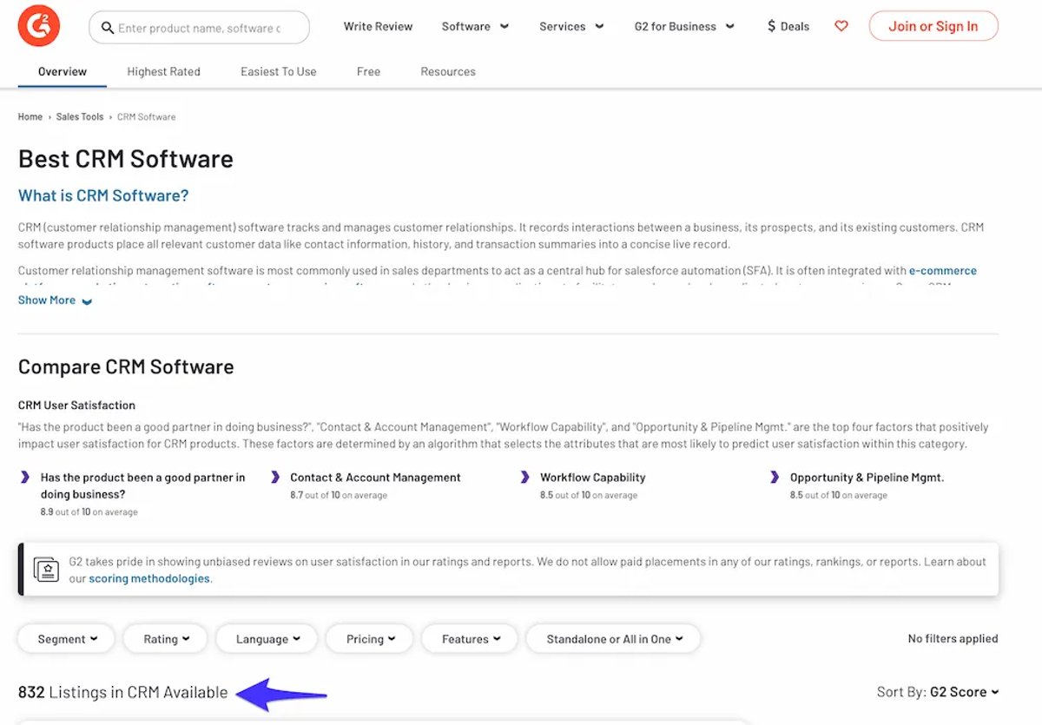Image resolution: width=1042 pixels, height=725 pixels.
Task: Click the search magnifier icon
Action: pyautogui.click(x=108, y=28)
